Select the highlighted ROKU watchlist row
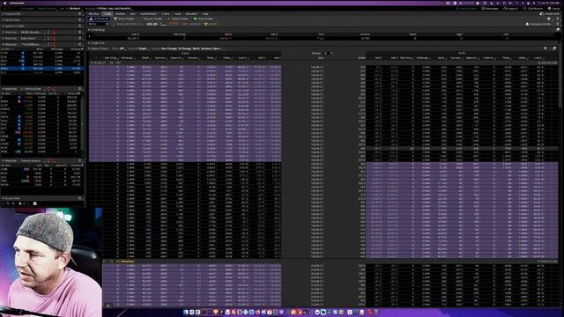Image resolution: width=564 pixels, height=317 pixels. (42, 69)
